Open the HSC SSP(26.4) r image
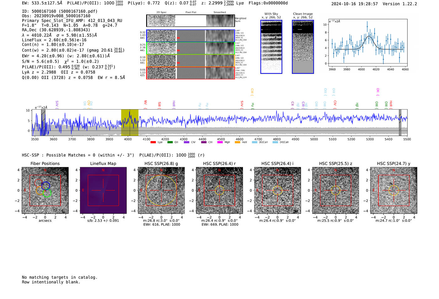Screen dimensions: 439x299 pos(219,190)
